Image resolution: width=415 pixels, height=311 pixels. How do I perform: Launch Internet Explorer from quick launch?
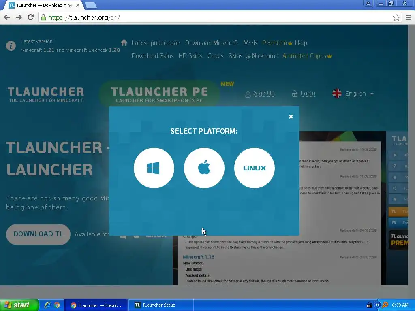tap(47, 305)
